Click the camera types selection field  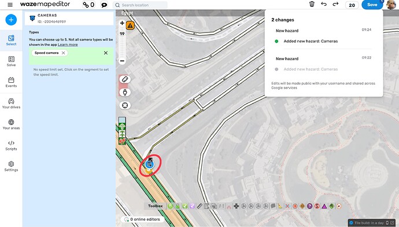[x=71, y=56]
